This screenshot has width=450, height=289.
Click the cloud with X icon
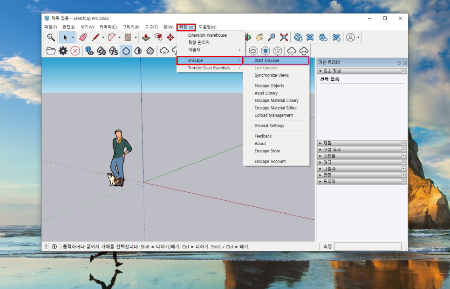[164, 51]
